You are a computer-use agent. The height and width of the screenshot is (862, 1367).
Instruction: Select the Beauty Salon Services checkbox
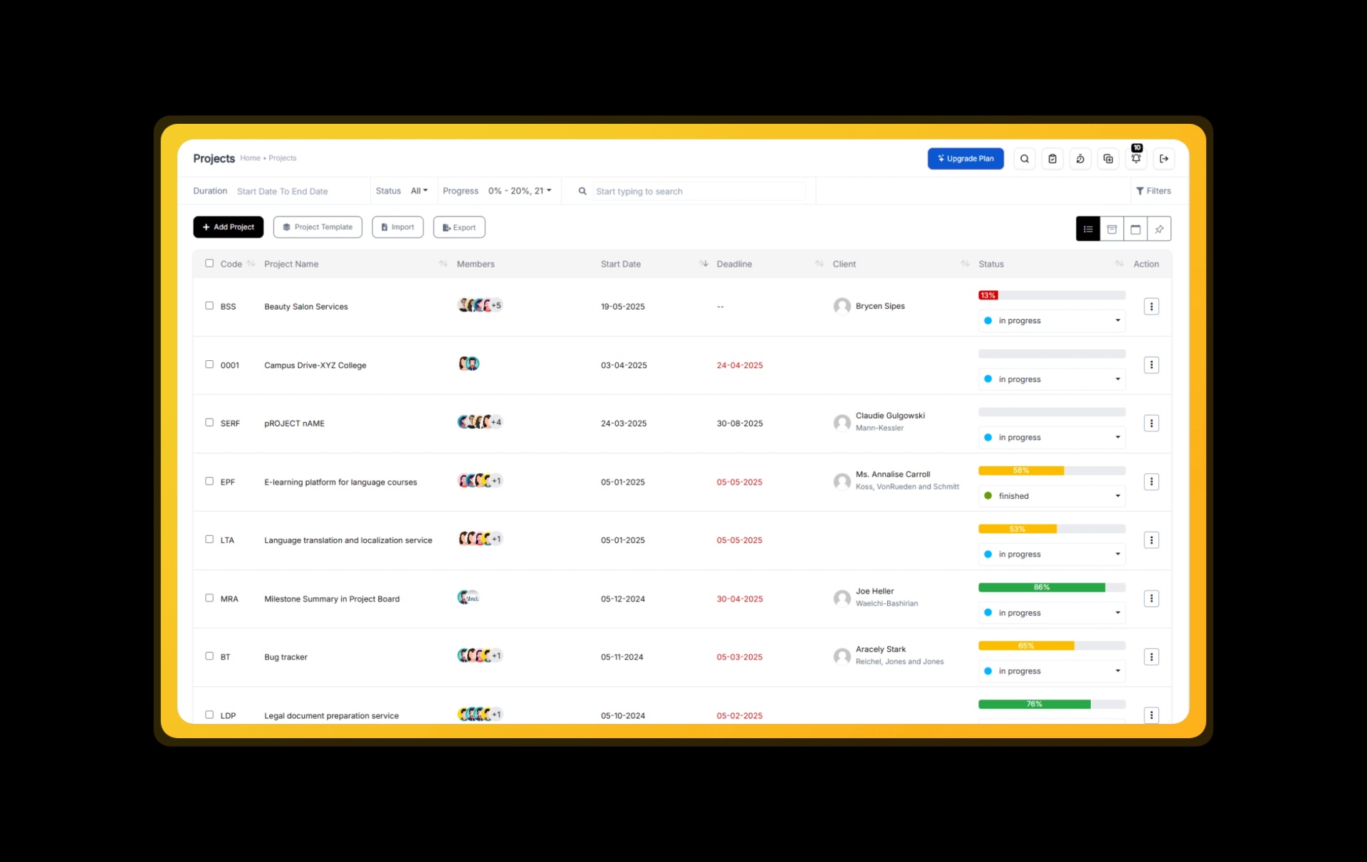tap(209, 306)
